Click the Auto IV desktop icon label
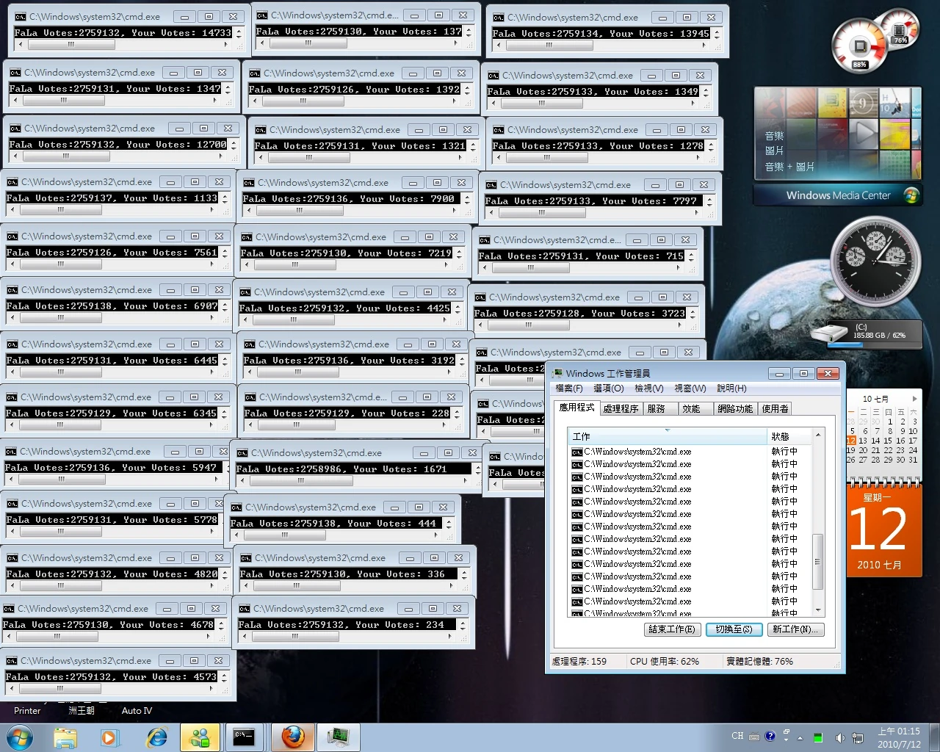 (x=137, y=711)
